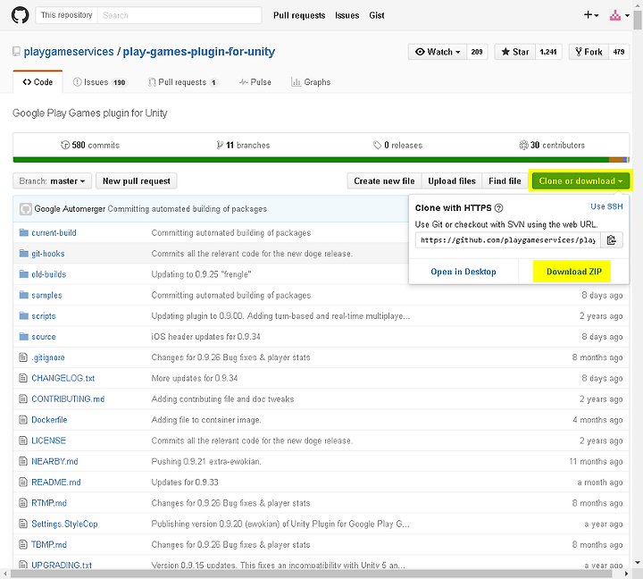The height and width of the screenshot is (579, 643).
Task: Click the Google Automerger avatar icon
Action: (25, 209)
